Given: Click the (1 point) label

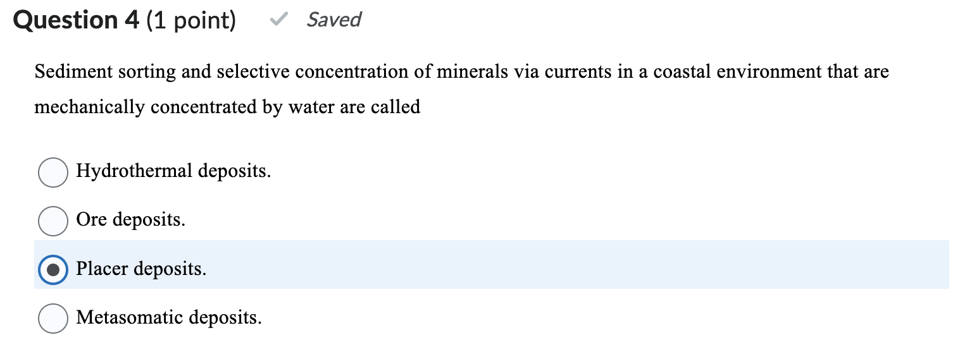Looking at the screenshot, I should [x=191, y=20].
